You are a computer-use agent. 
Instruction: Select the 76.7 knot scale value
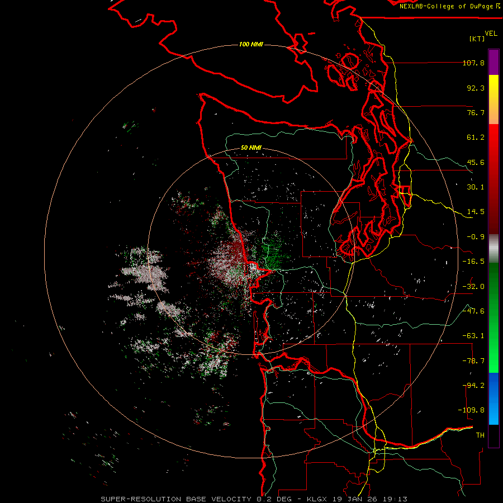(x=476, y=112)
